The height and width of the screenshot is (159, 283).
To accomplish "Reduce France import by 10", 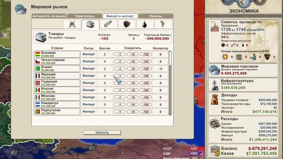I will [133, 76].
